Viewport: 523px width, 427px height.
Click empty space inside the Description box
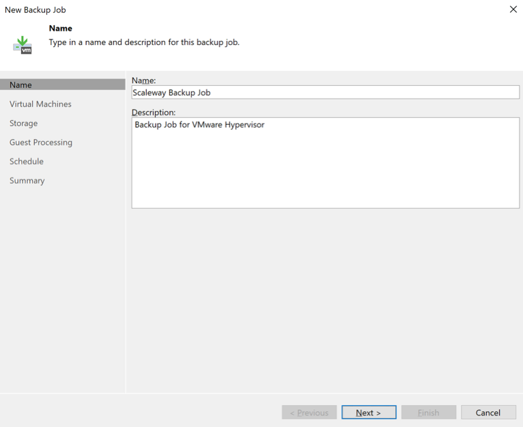point(325,171)
